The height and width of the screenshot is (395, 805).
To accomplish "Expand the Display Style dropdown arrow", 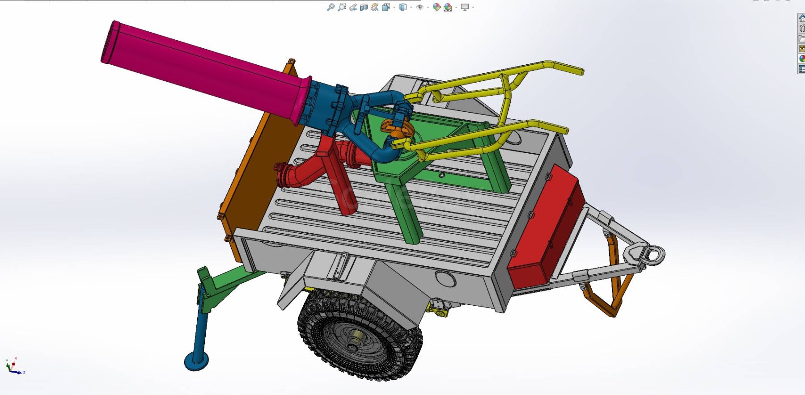I will pyautogui.click(x=411, y=7).
